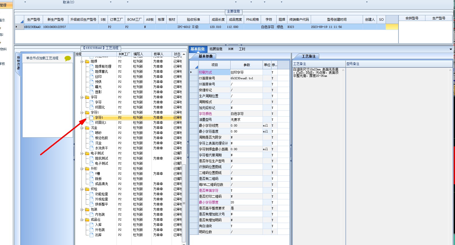The image size is (455, 245).
Task: Sort by the 新生产型号 column header
Action: coord(56,19)
